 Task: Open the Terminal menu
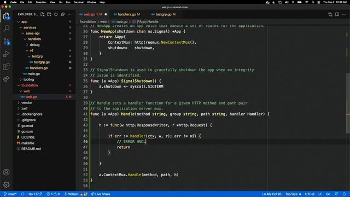pos(79,2)
